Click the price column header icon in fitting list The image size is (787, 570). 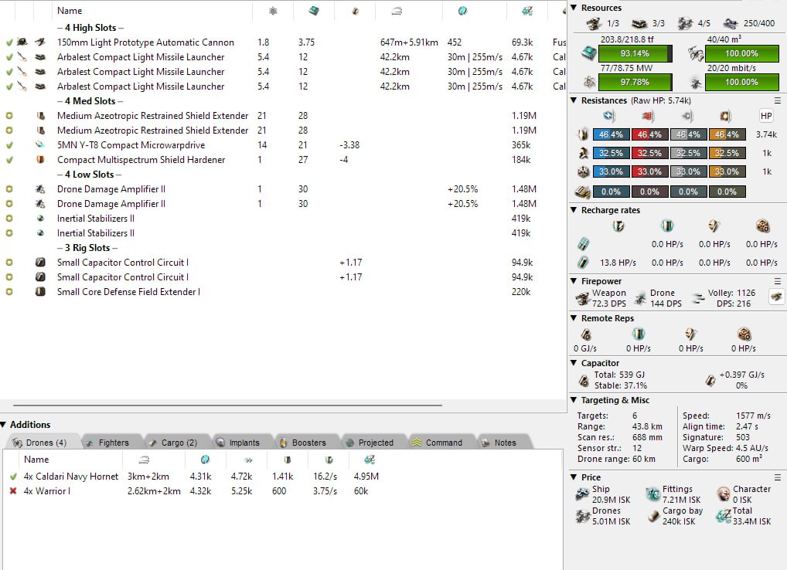click(527, 11)
